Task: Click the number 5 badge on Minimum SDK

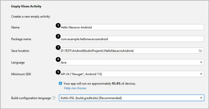Action: [58, 71]
